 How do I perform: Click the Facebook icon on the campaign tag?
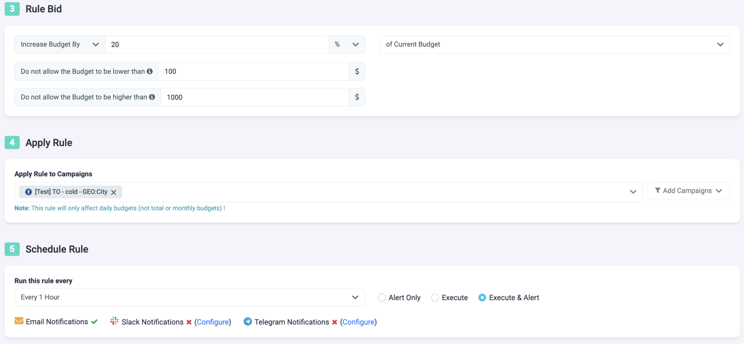(x=28, y=192)
